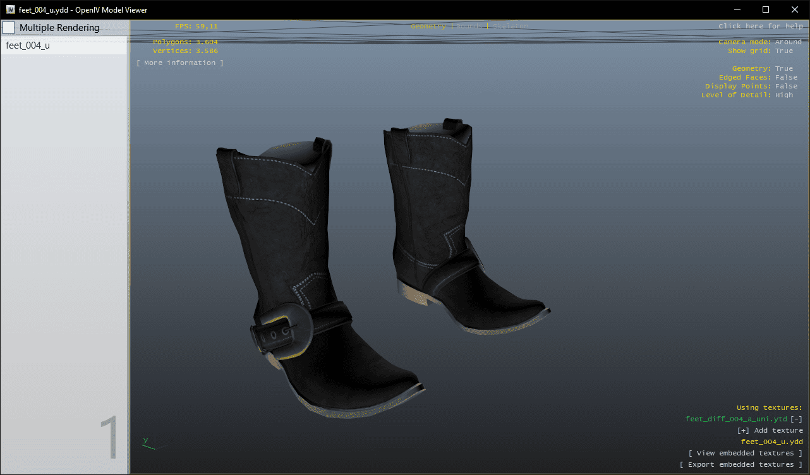
Task: Toggle the Geometry True visibility setting
Action: [783, 69]
